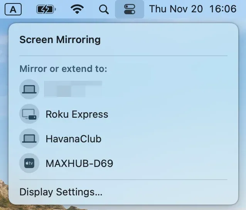
Task: Mirror to HavanaClub
Action: point(73,139)
